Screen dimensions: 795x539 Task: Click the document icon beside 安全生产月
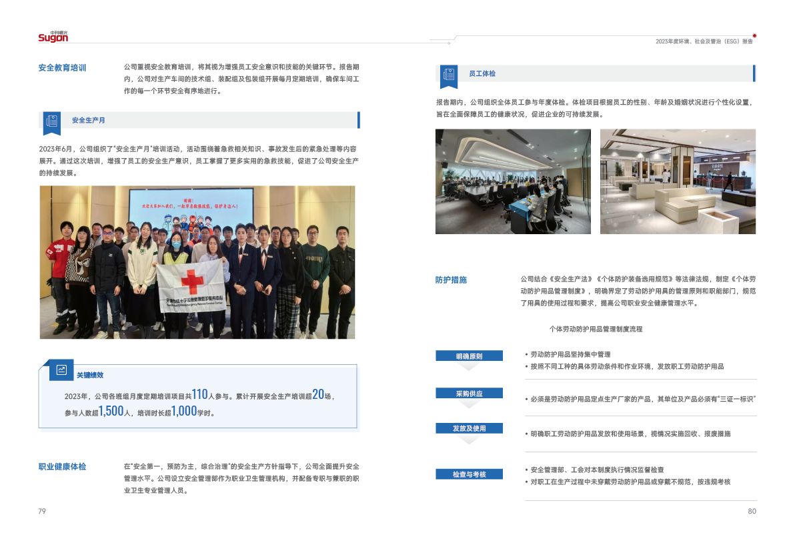[x=51, y=121]
